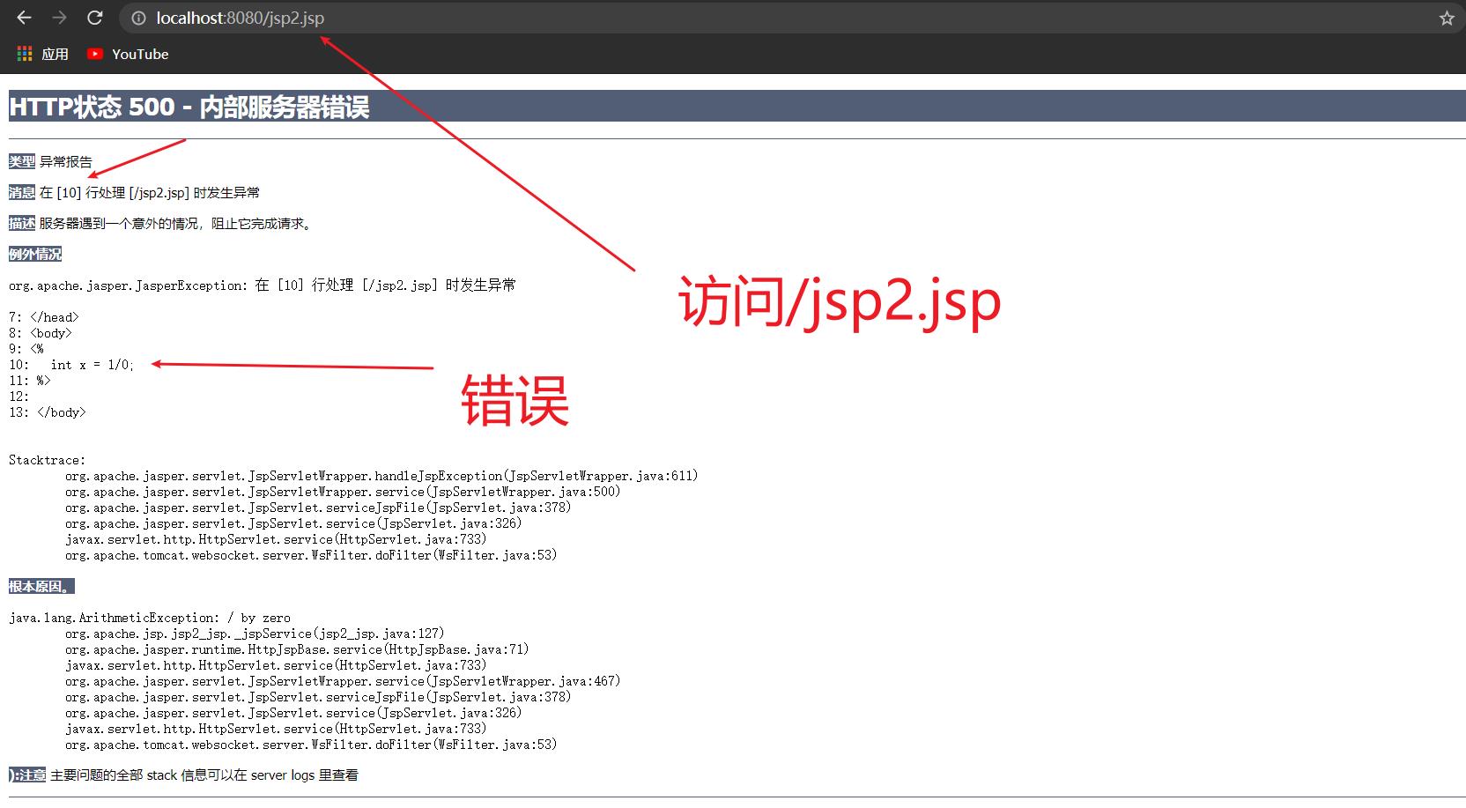
Task: Click HttpJspBase.service(HttpJspBase.java:71) stack line
Action: 297,649
